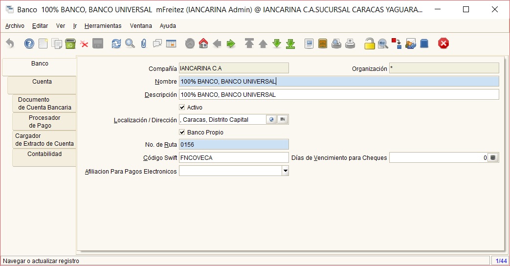Open the Editar menu
This screenshot has width=510, height=266.
pos(40,26)
